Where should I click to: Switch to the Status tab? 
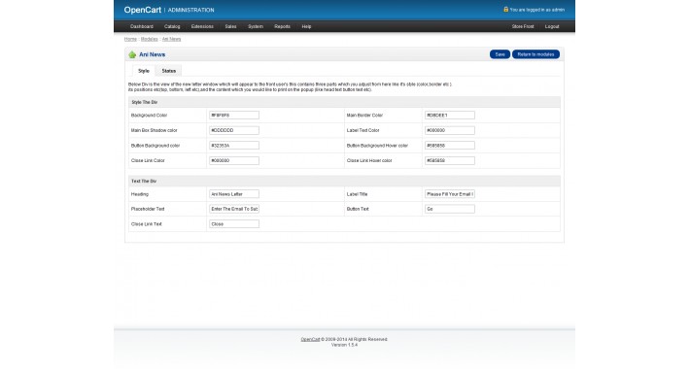[168, 71]
